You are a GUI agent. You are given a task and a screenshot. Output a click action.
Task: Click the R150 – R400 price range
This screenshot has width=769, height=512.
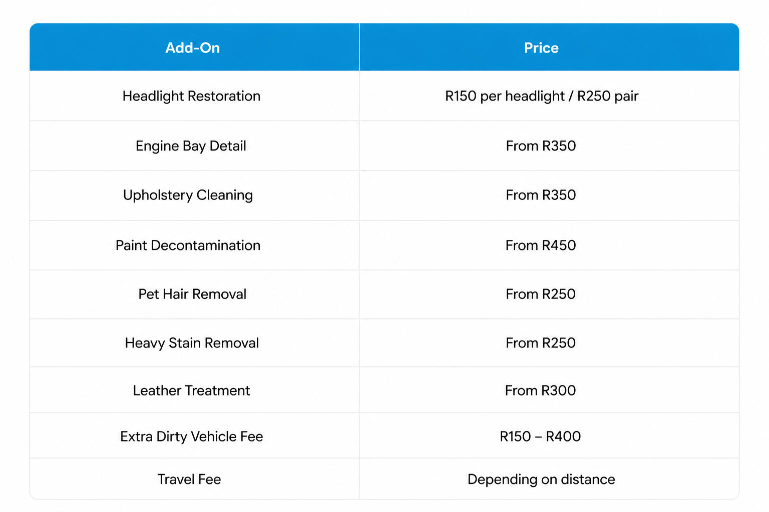pyautogui.click(x=540, y=436)
